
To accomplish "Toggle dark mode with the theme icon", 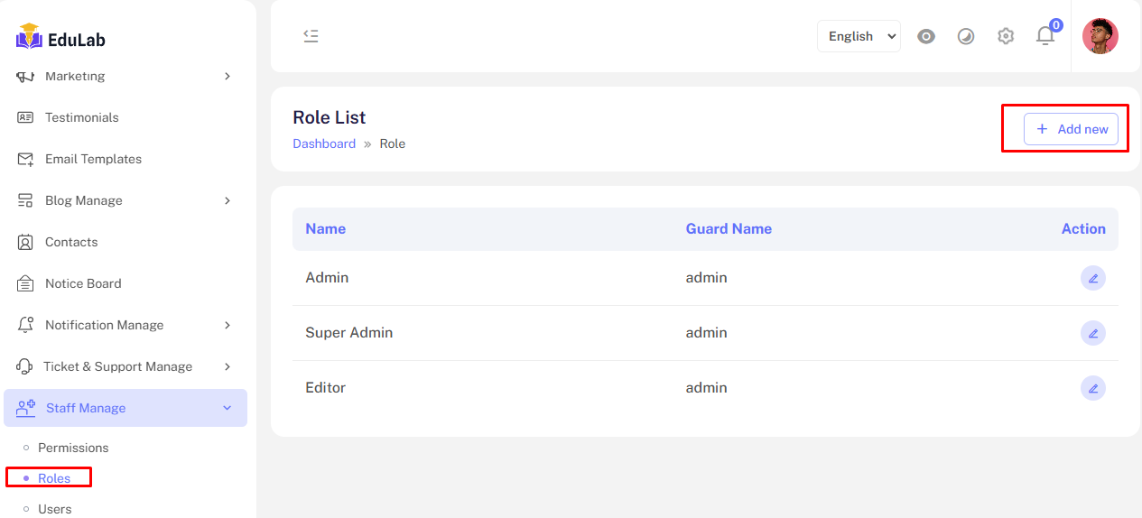I will click(966, 36).
